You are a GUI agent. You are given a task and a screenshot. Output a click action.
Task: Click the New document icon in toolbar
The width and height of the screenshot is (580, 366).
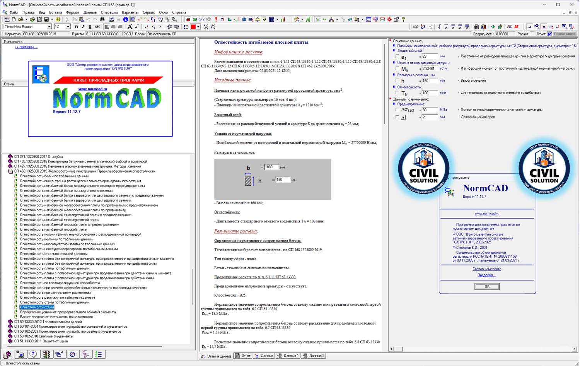[x=14, y=19]
